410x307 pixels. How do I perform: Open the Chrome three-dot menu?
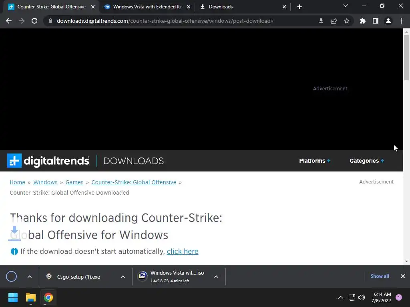point(401,21)
